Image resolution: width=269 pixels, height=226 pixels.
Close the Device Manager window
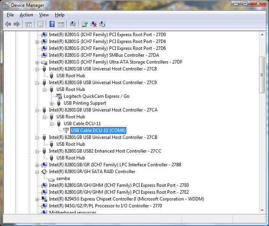click(258, 3)
